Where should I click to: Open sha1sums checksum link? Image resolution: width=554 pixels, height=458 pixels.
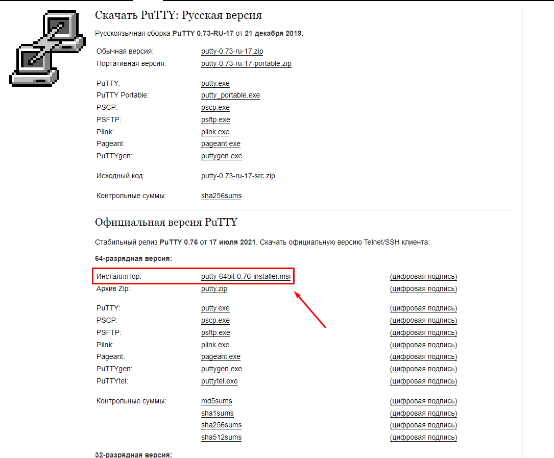(218, 414)
